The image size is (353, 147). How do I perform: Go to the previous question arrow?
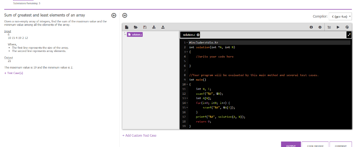click(114, 15)
